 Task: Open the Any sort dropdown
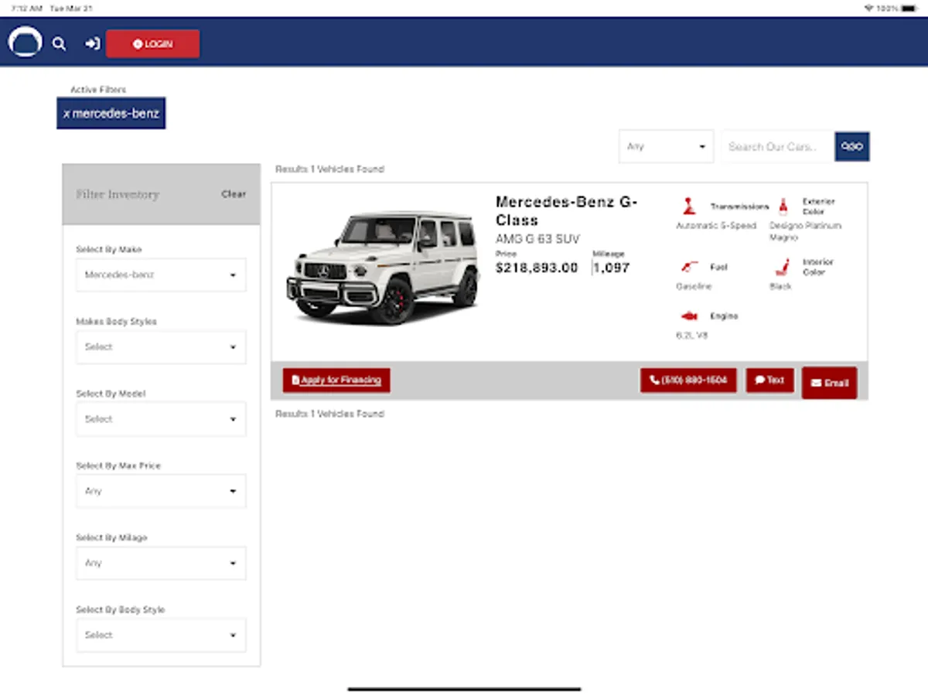(666, 146)
